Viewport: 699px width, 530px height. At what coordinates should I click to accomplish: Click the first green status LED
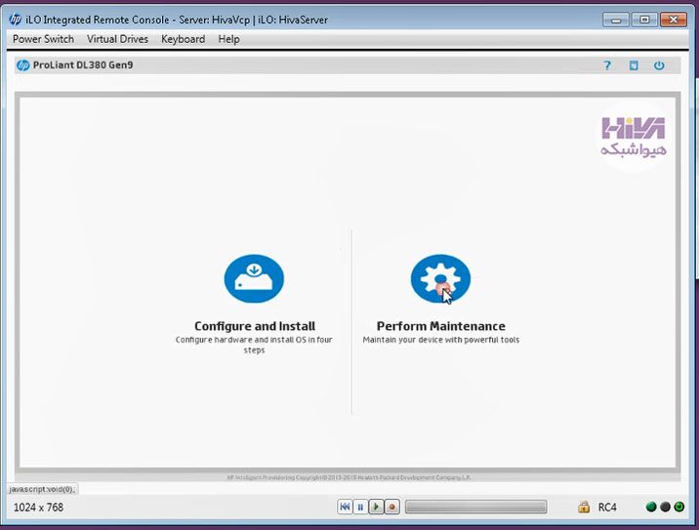click(651, 507)
